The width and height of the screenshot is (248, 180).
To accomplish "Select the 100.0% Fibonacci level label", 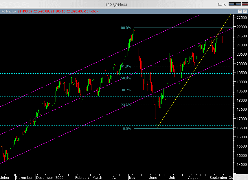I will 125,28.
